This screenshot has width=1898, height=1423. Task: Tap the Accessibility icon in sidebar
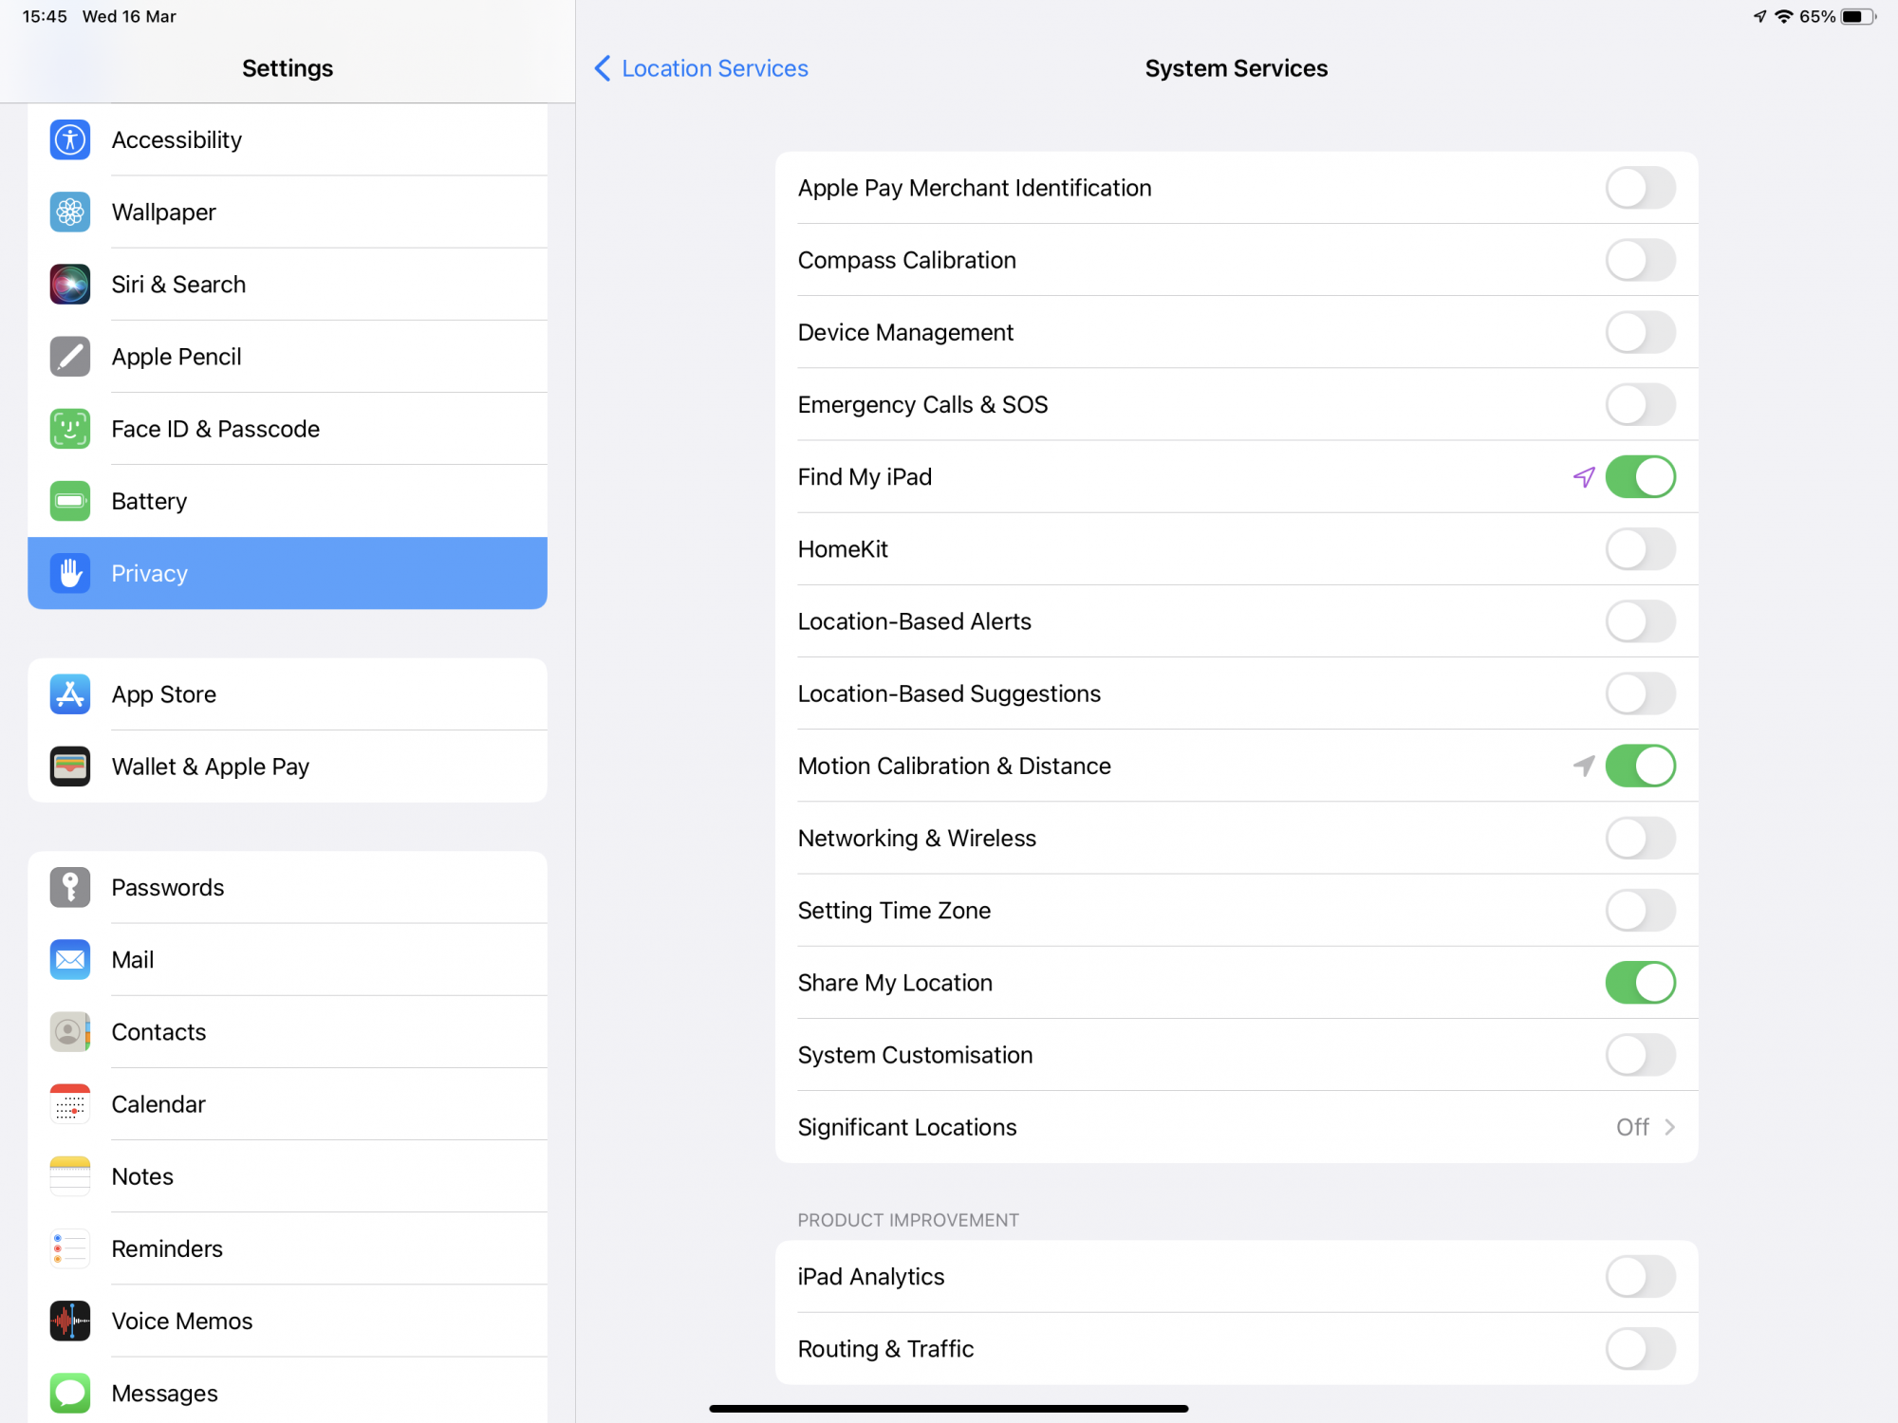[x=70, y=140]
